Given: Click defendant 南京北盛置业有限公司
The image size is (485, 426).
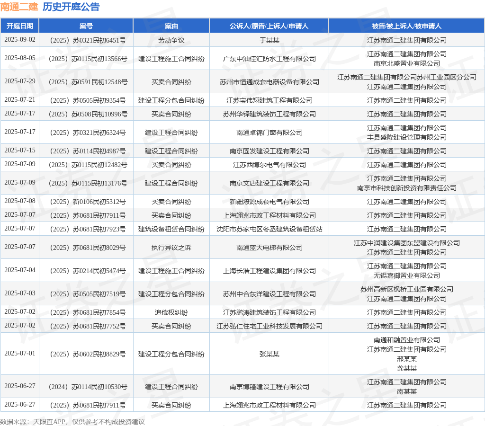Looking at the screenshot, I should (x=407, y=63).
